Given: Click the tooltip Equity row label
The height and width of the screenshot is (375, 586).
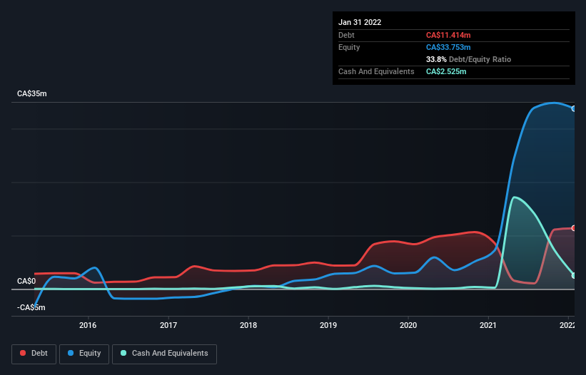Looking at the screenshot, I should tap(349, 47).
